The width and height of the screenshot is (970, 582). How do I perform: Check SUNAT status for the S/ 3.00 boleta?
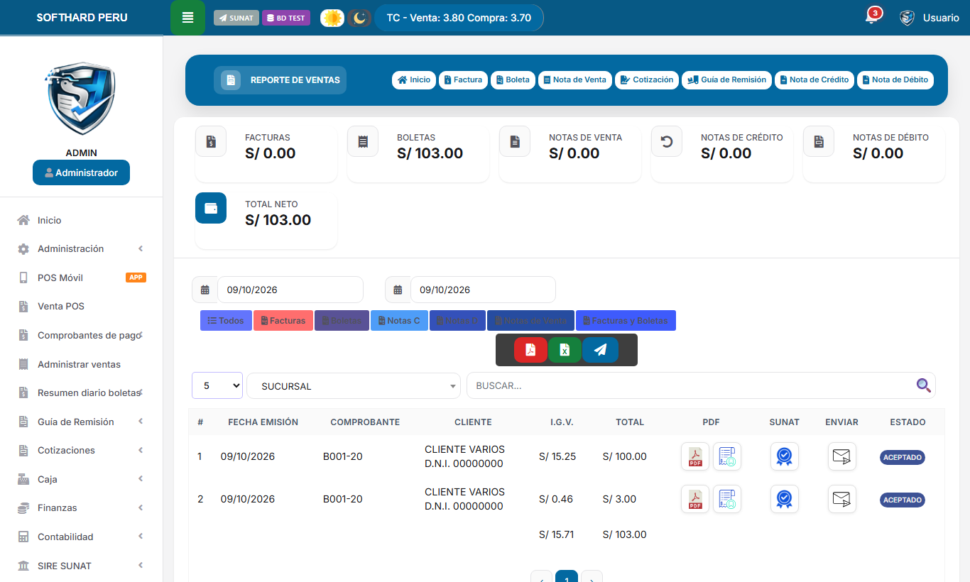785,499
